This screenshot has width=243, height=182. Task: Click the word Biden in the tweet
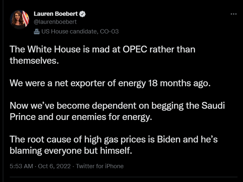[x=167, y=139]
